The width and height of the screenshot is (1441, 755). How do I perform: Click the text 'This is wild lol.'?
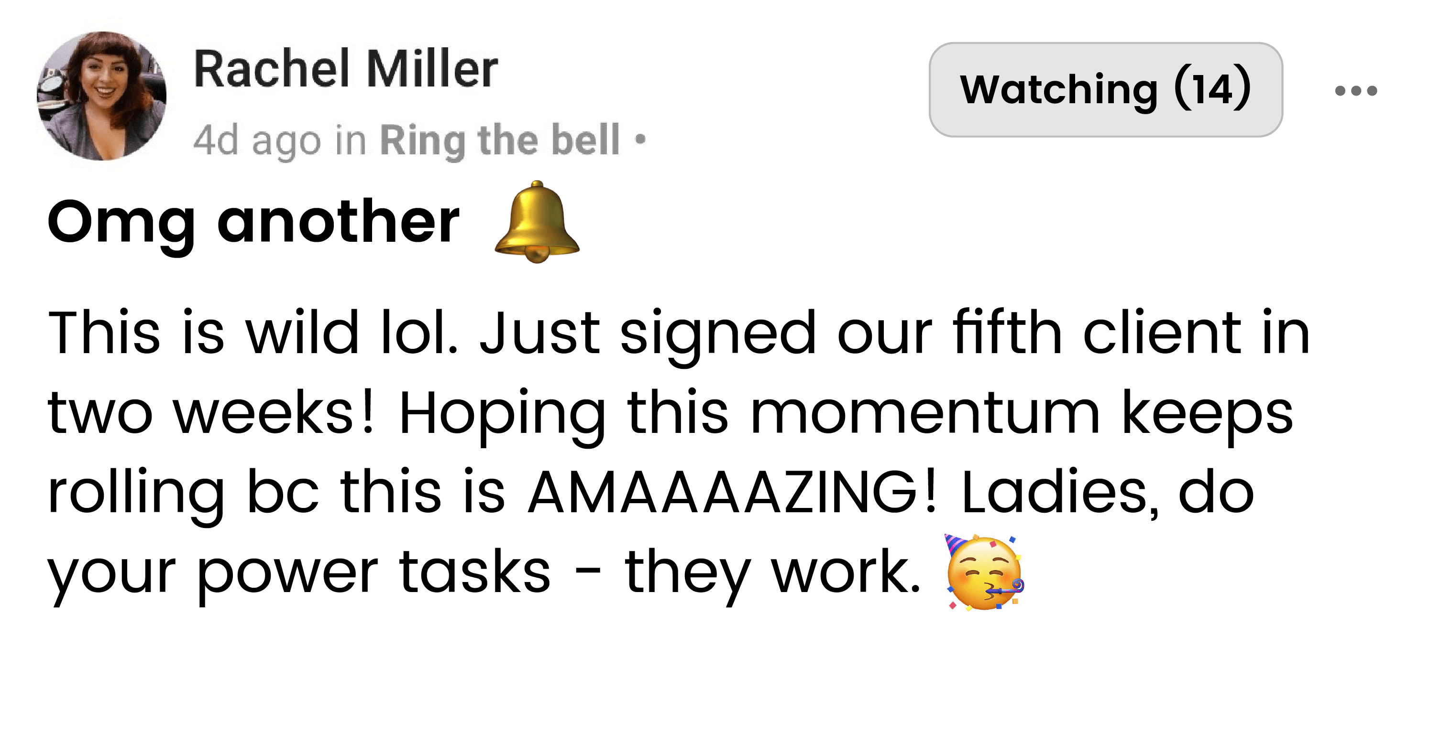tap(253, 333)
